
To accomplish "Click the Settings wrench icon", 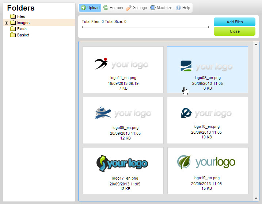I will click(129, 8).
